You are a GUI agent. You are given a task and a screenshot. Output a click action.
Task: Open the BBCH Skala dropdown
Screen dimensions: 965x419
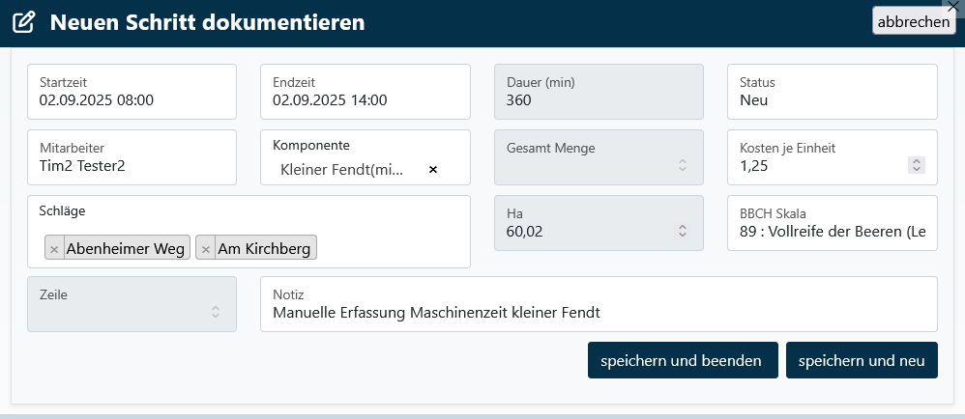(x=832, y=231)
